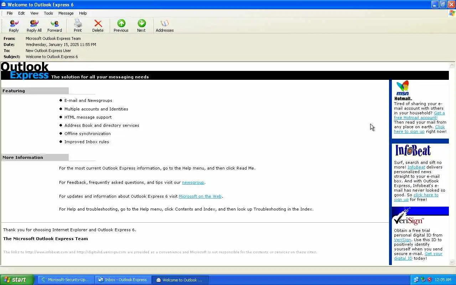Click sender 'Microsoft Outlook Express Team'
456x285 pixels.
[53, 38]
